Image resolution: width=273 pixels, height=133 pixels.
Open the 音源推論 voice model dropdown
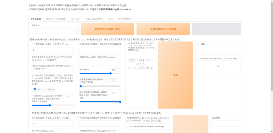click(54, 31)
